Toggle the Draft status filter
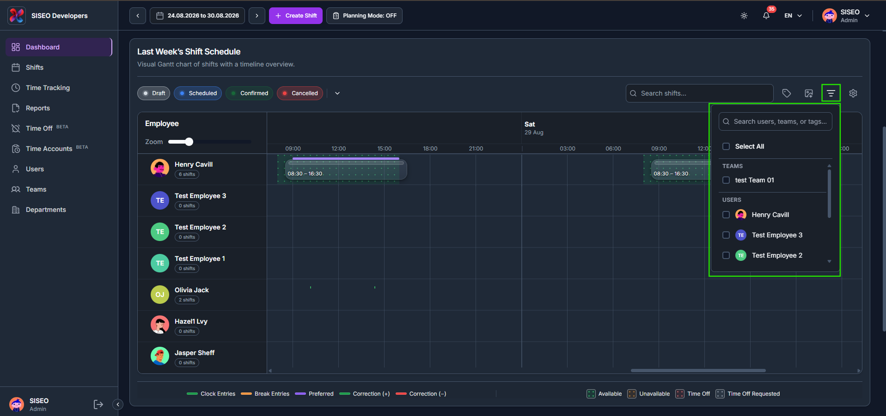This screenshot has width=886, height=416. tap(153, 93)
